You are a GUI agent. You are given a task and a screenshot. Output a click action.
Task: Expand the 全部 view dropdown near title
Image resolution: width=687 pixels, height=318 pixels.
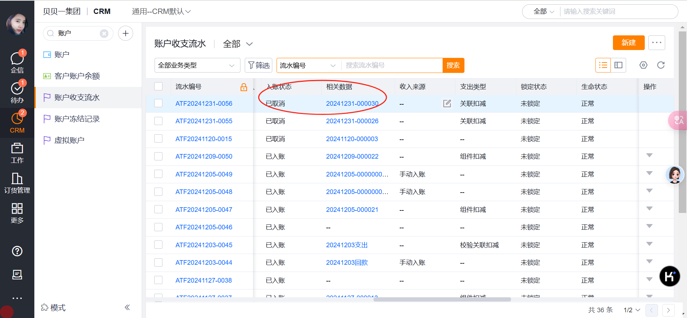coord(238,44)
